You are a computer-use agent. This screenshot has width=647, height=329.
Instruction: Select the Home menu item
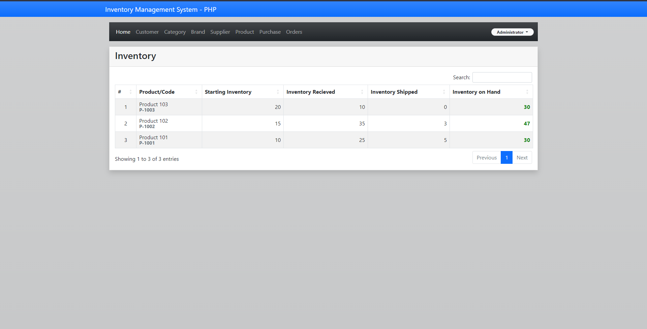[123, 32]
